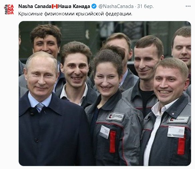Open the "Nasha Canada" display name link
Viewport: 195px width, 169px height.
click(x=35, y=6)
